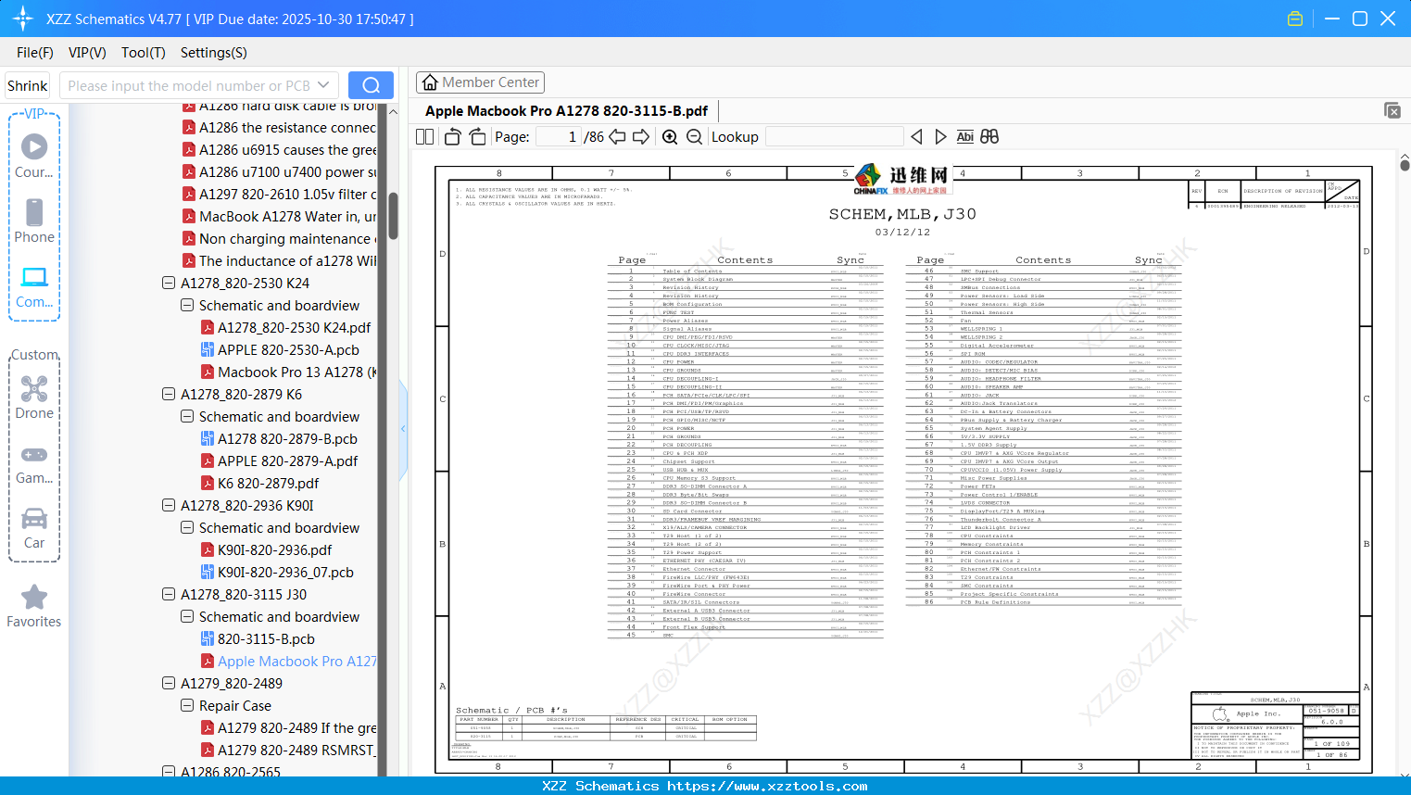Viewport: 1411px width, 795px height.
Task: Rotate the PDF page counterclockwise
Action: coord(453,137)
